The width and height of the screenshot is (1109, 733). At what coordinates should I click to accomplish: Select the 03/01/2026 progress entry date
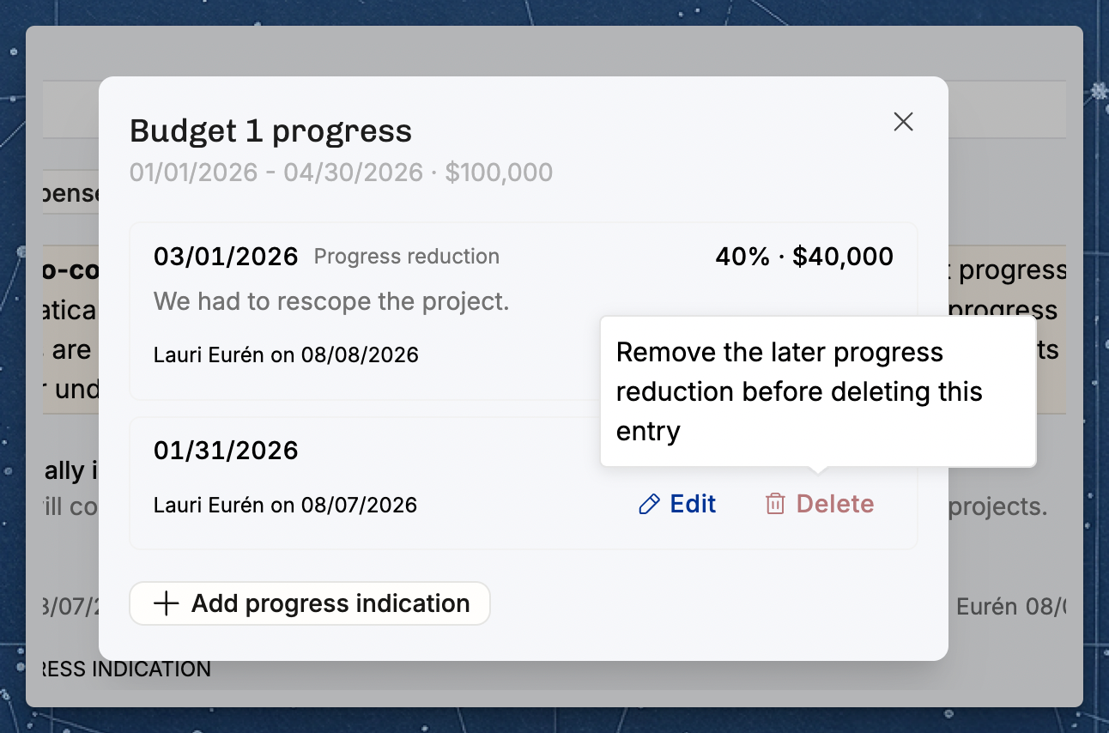click(x=226, y=256)
